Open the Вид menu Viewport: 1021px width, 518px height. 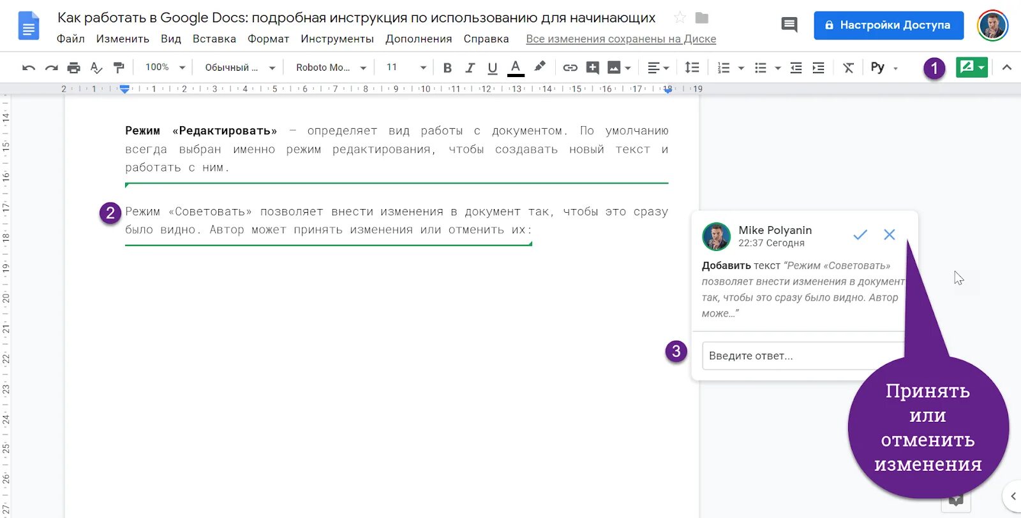[171, 39]
